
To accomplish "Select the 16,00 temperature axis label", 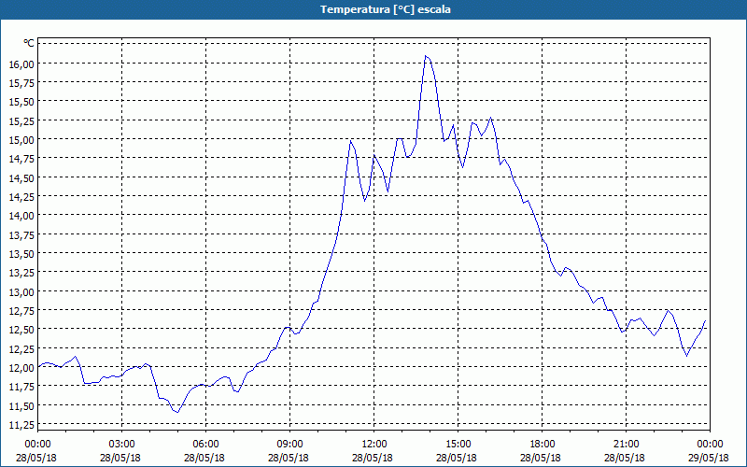I will (21, 64).
